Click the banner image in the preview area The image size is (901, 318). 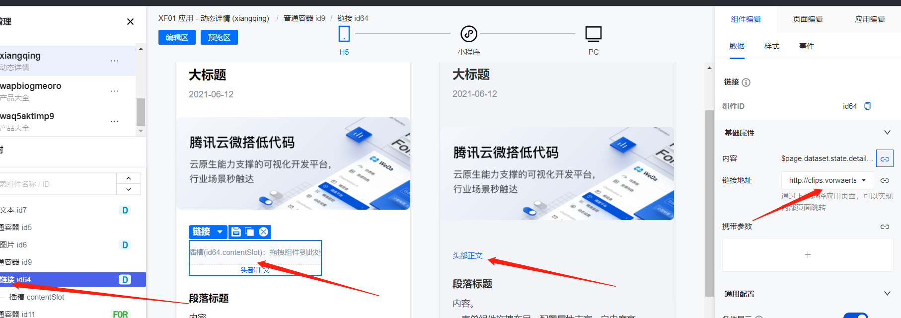(557, 173)
